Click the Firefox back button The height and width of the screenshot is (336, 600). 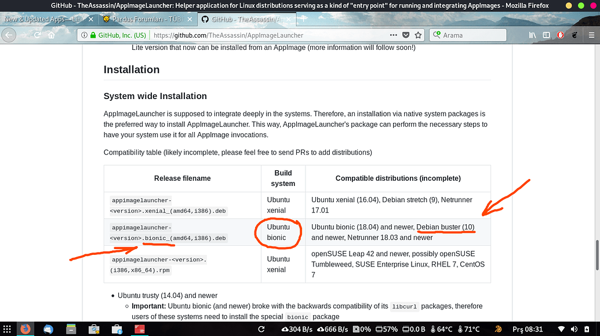click(x=8, y=35)
